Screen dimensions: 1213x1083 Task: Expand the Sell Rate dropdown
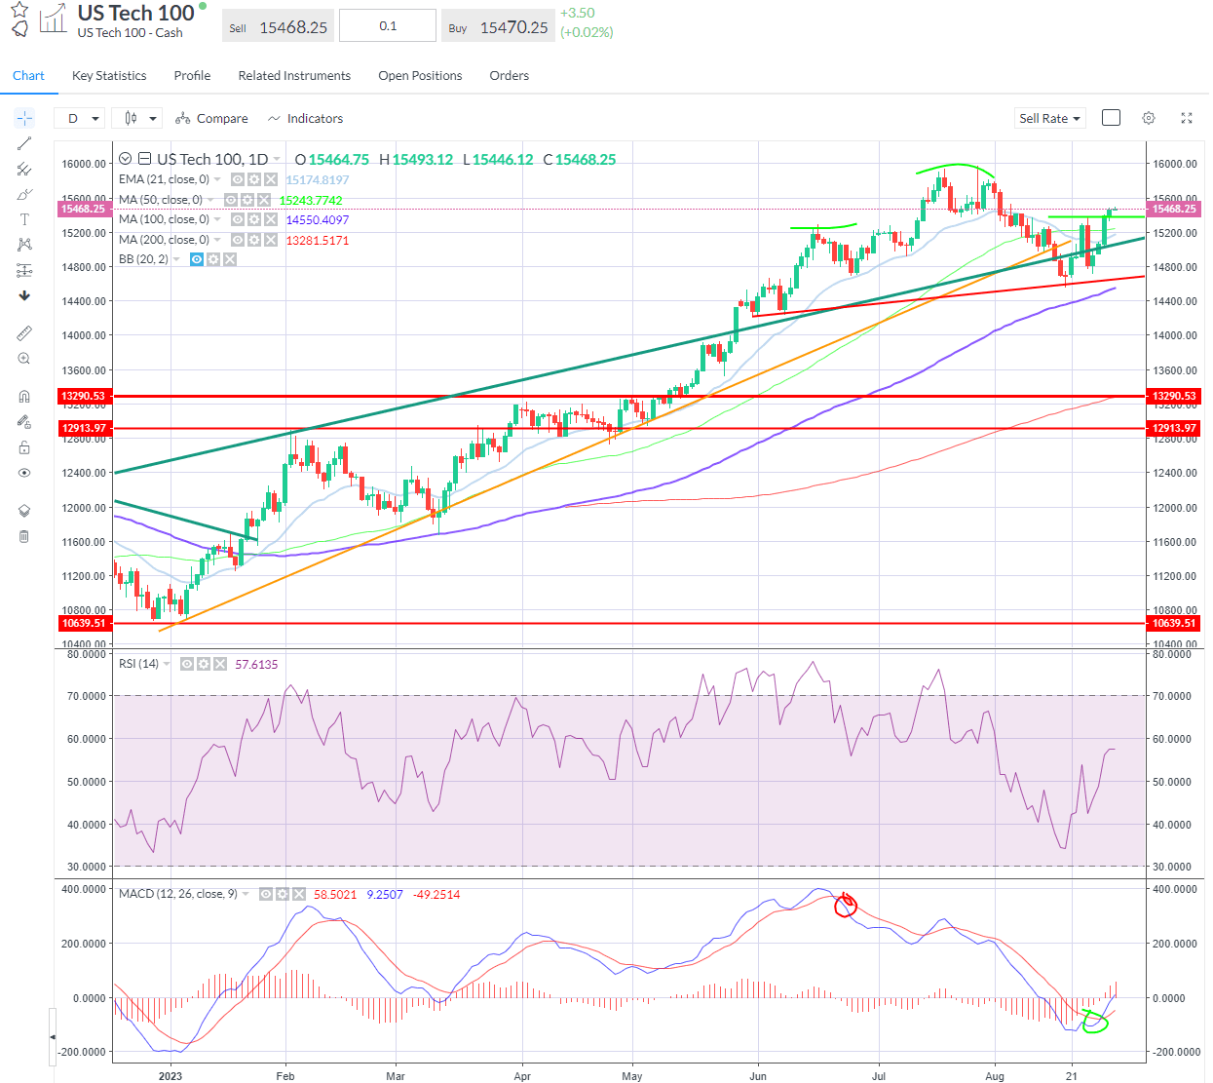click(1049, 118)
